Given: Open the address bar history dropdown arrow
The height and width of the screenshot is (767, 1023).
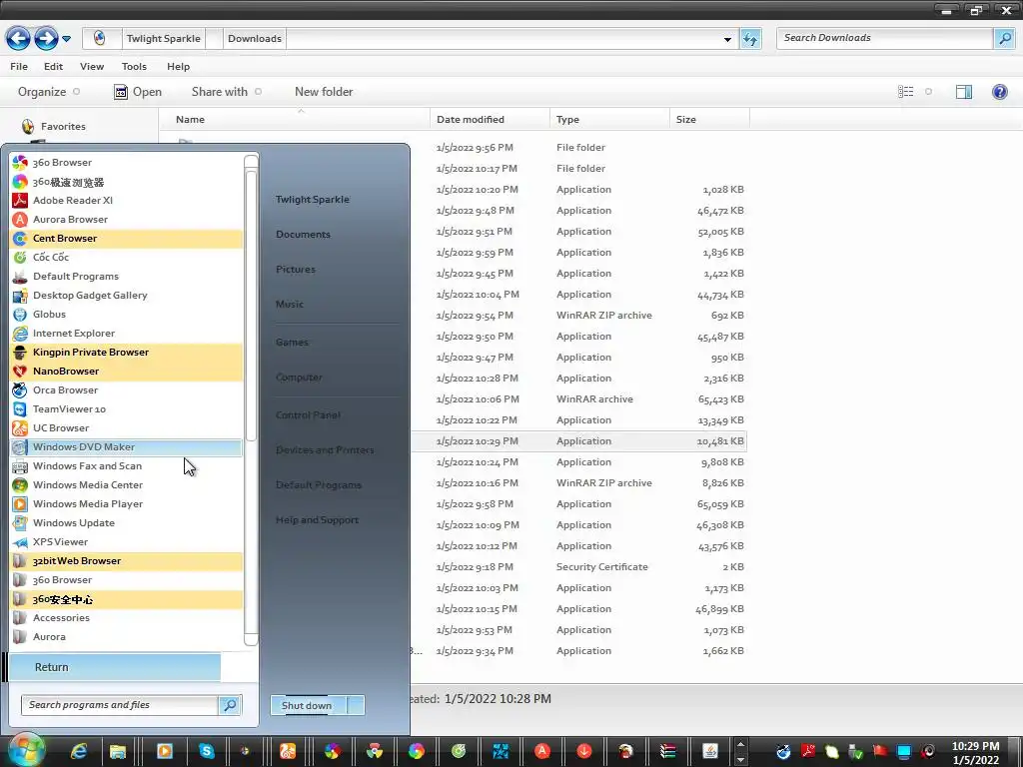Looking at the screenshot, I should pyautogui.click(x=727, y=39).
